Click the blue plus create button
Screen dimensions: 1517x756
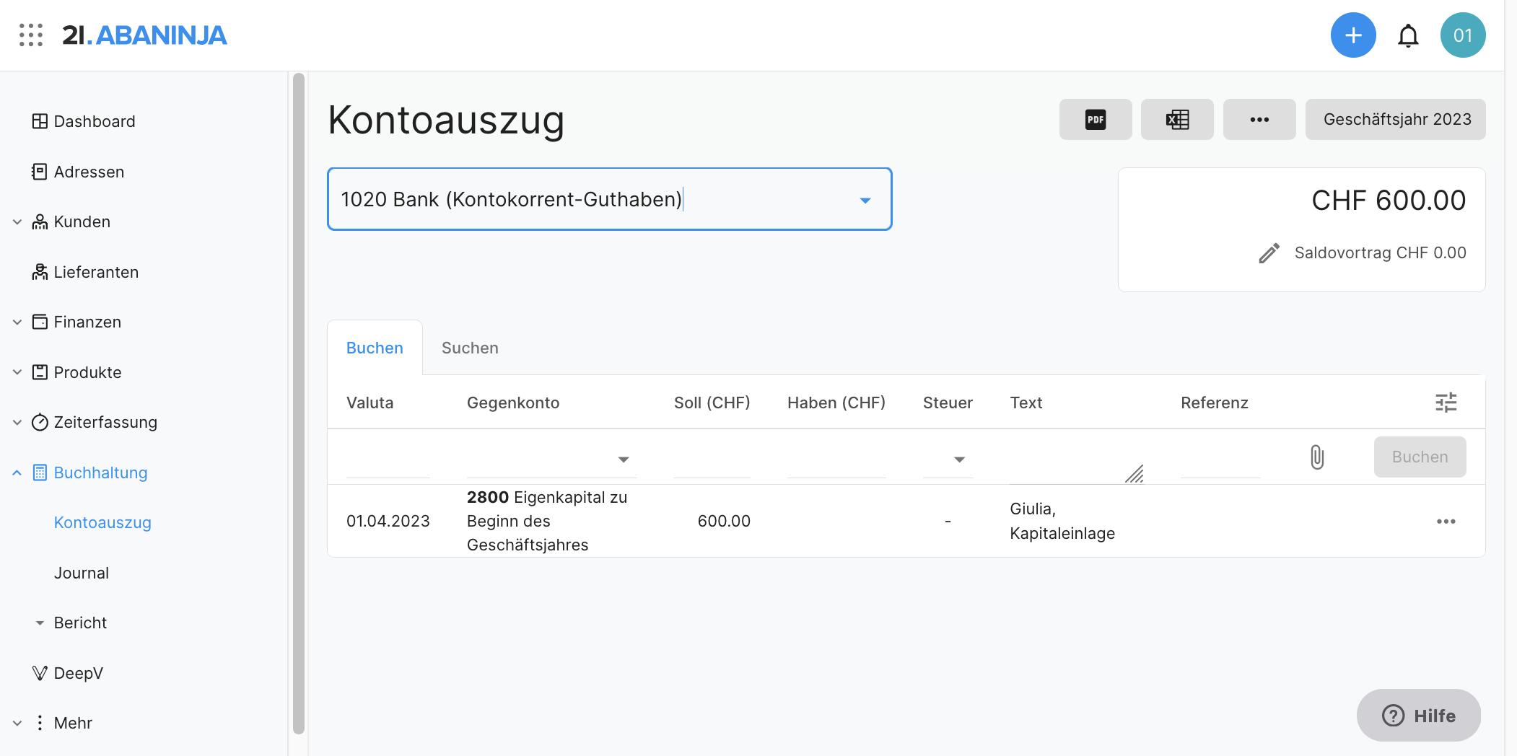pyautogui.click(x=1353, y=35)
